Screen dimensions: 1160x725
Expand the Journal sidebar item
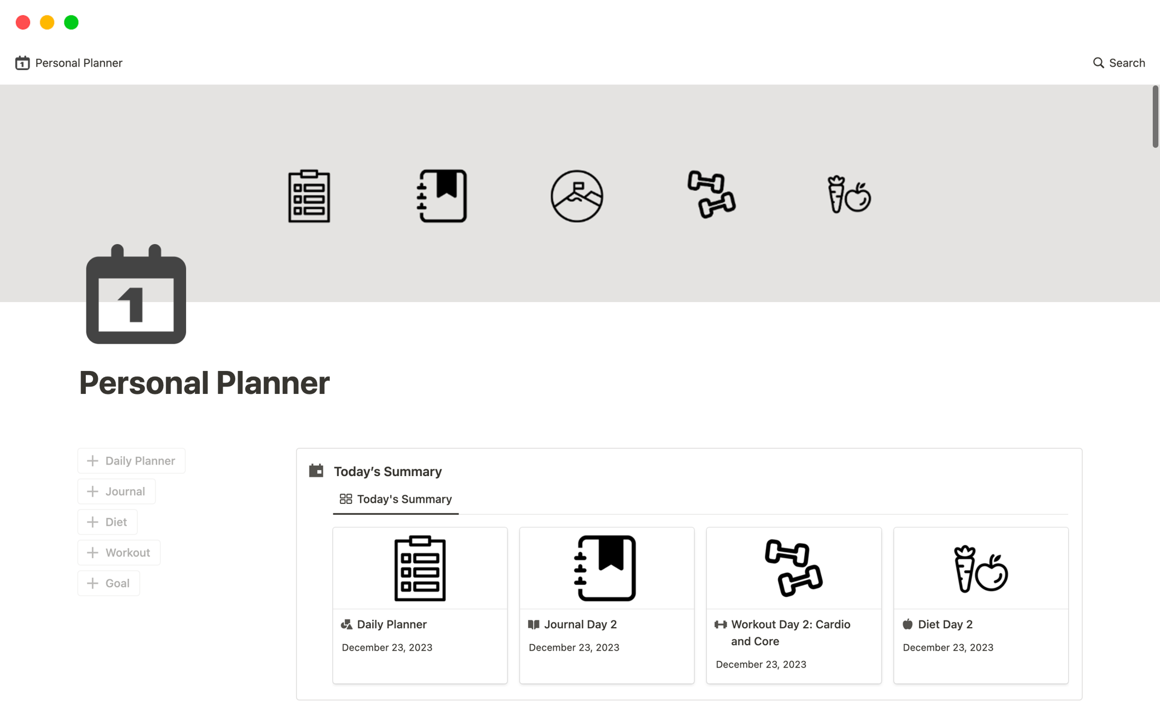(92, 491)
